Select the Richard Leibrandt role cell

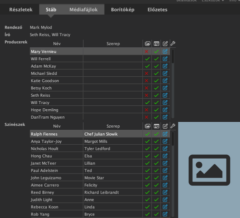113,193
